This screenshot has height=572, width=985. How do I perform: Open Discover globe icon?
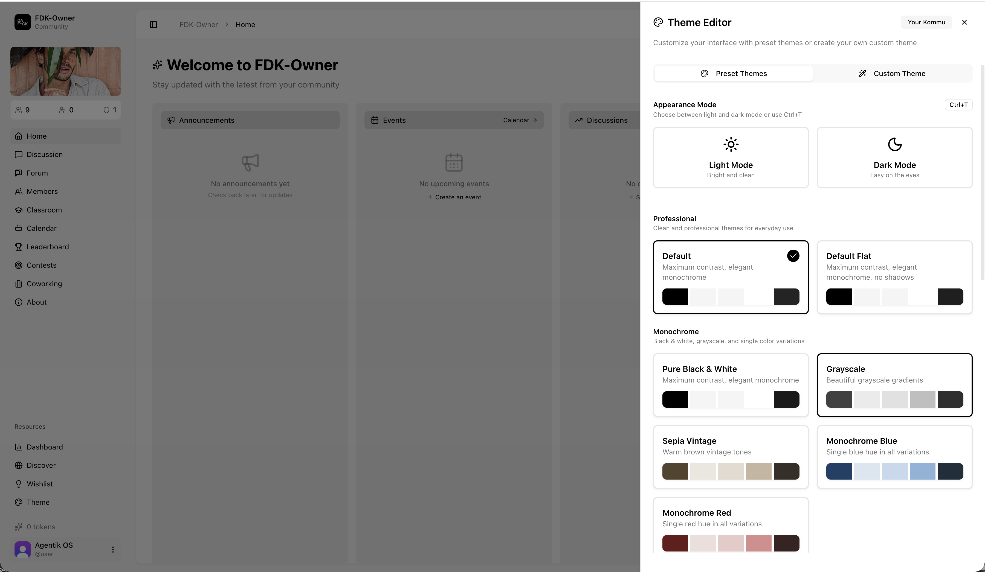tap(18, 465)
